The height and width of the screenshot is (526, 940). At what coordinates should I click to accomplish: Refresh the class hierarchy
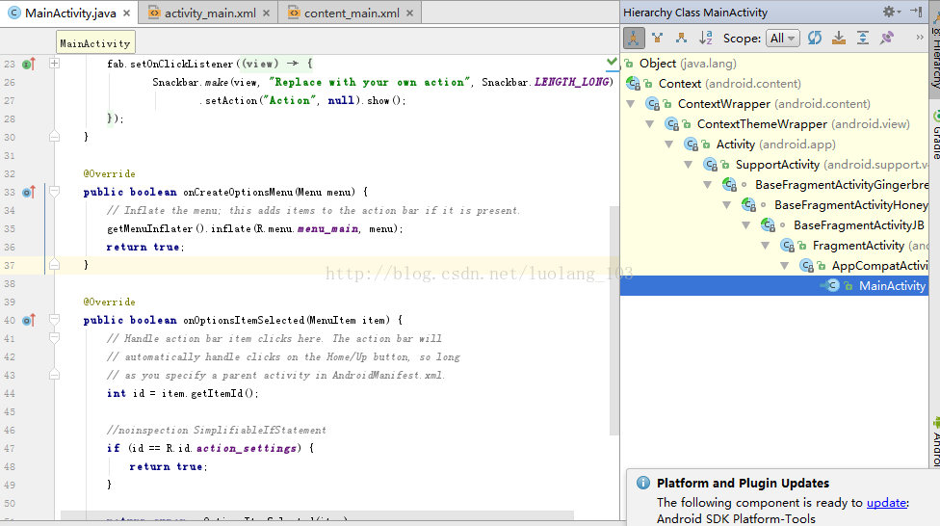coord(815,38)
